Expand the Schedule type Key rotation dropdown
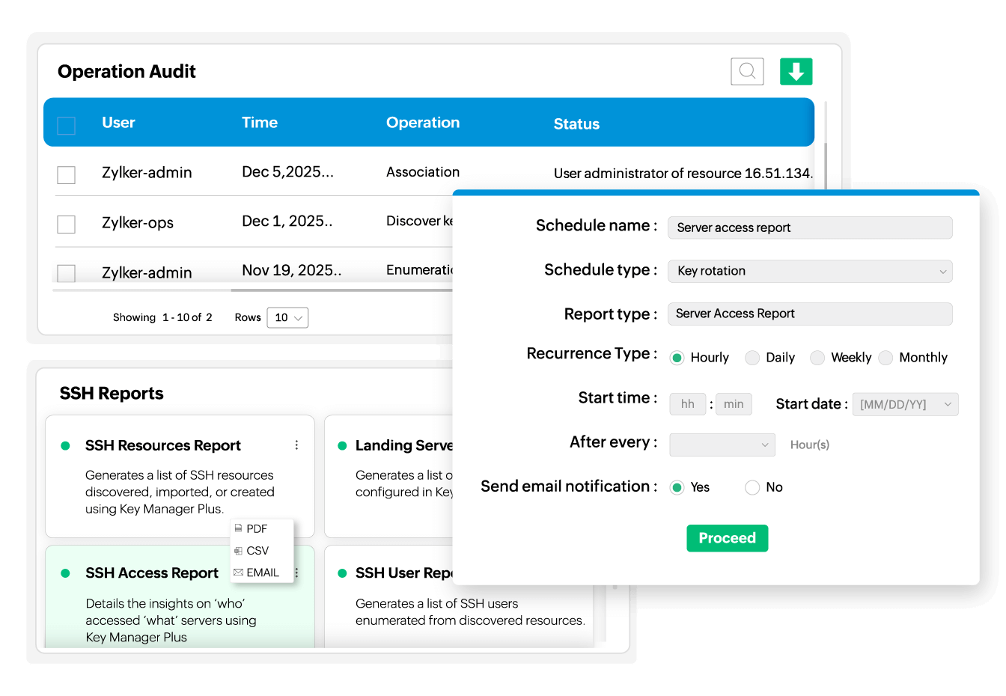This screenshot has height=696, width=1006. [x=810, y=271]
